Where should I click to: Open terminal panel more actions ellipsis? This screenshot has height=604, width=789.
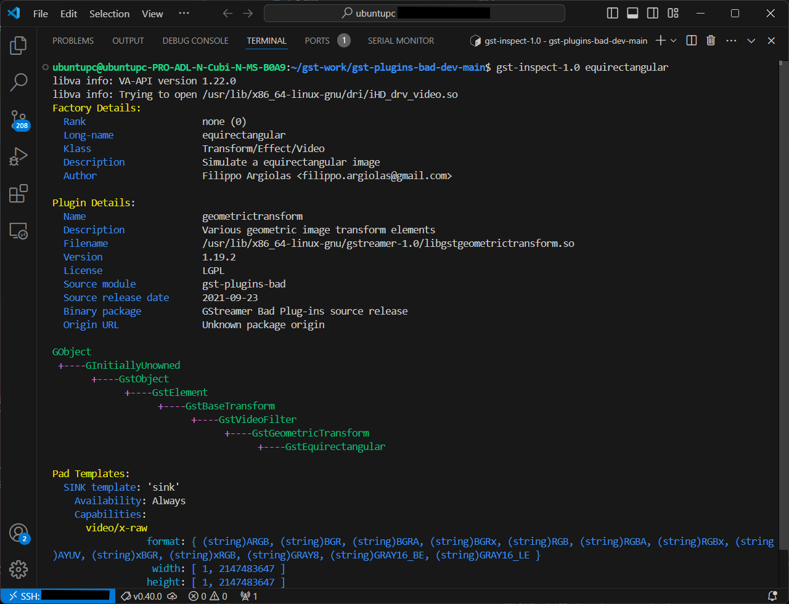pos(731,40)
